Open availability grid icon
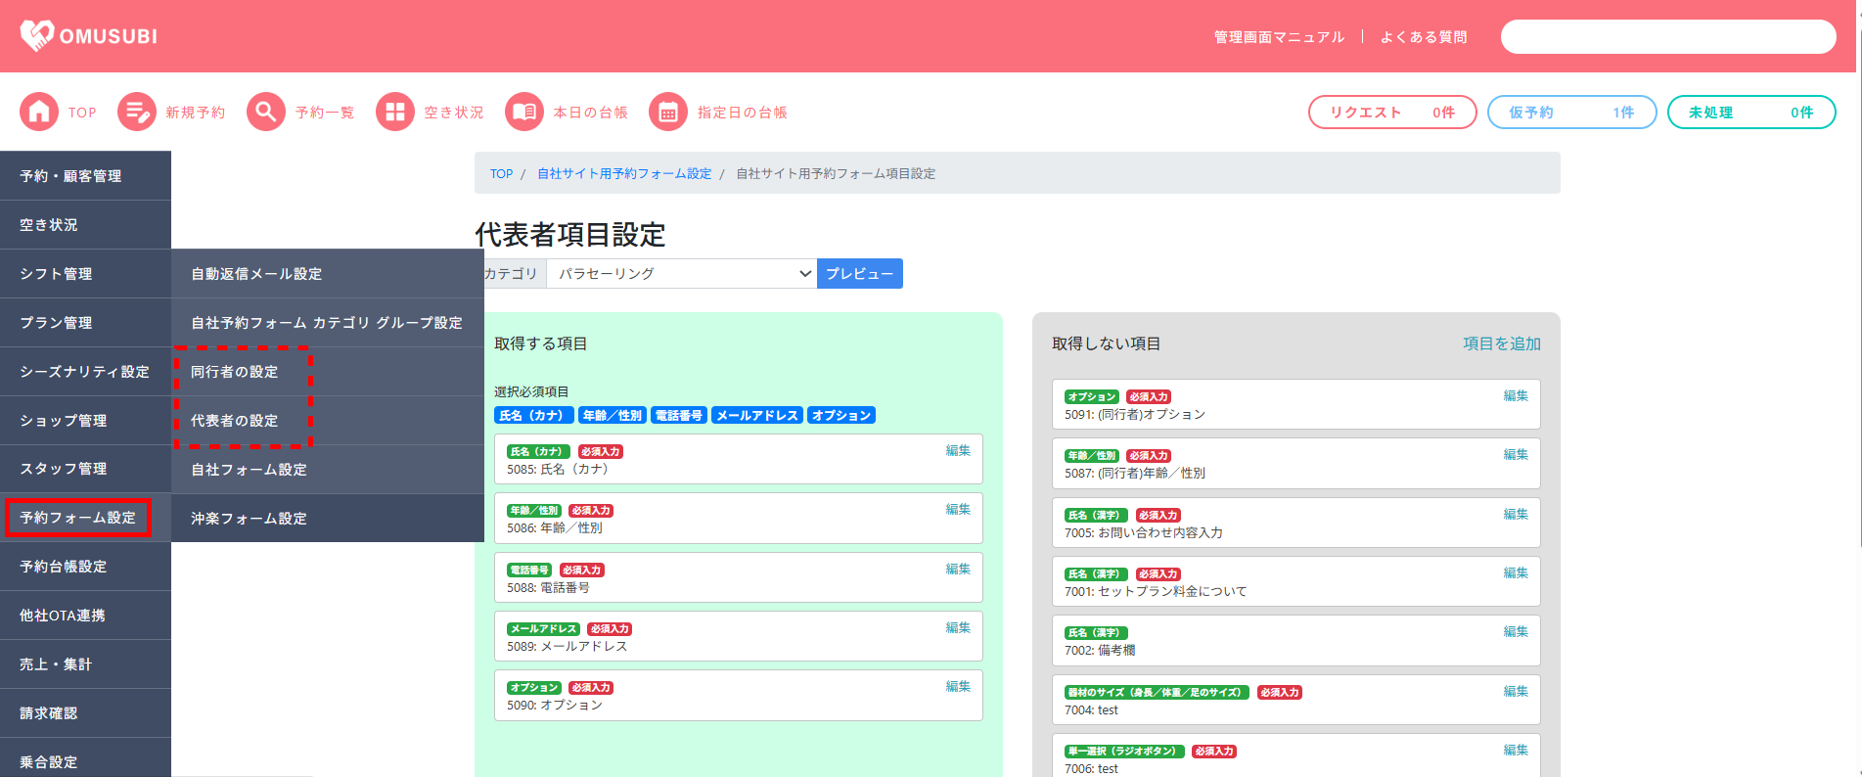The image size is (1862, 777). pyautogui.click(x=395, y=113)
